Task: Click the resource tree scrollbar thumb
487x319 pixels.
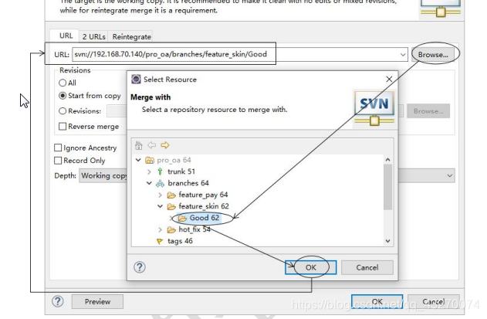Action: point(387,187)
